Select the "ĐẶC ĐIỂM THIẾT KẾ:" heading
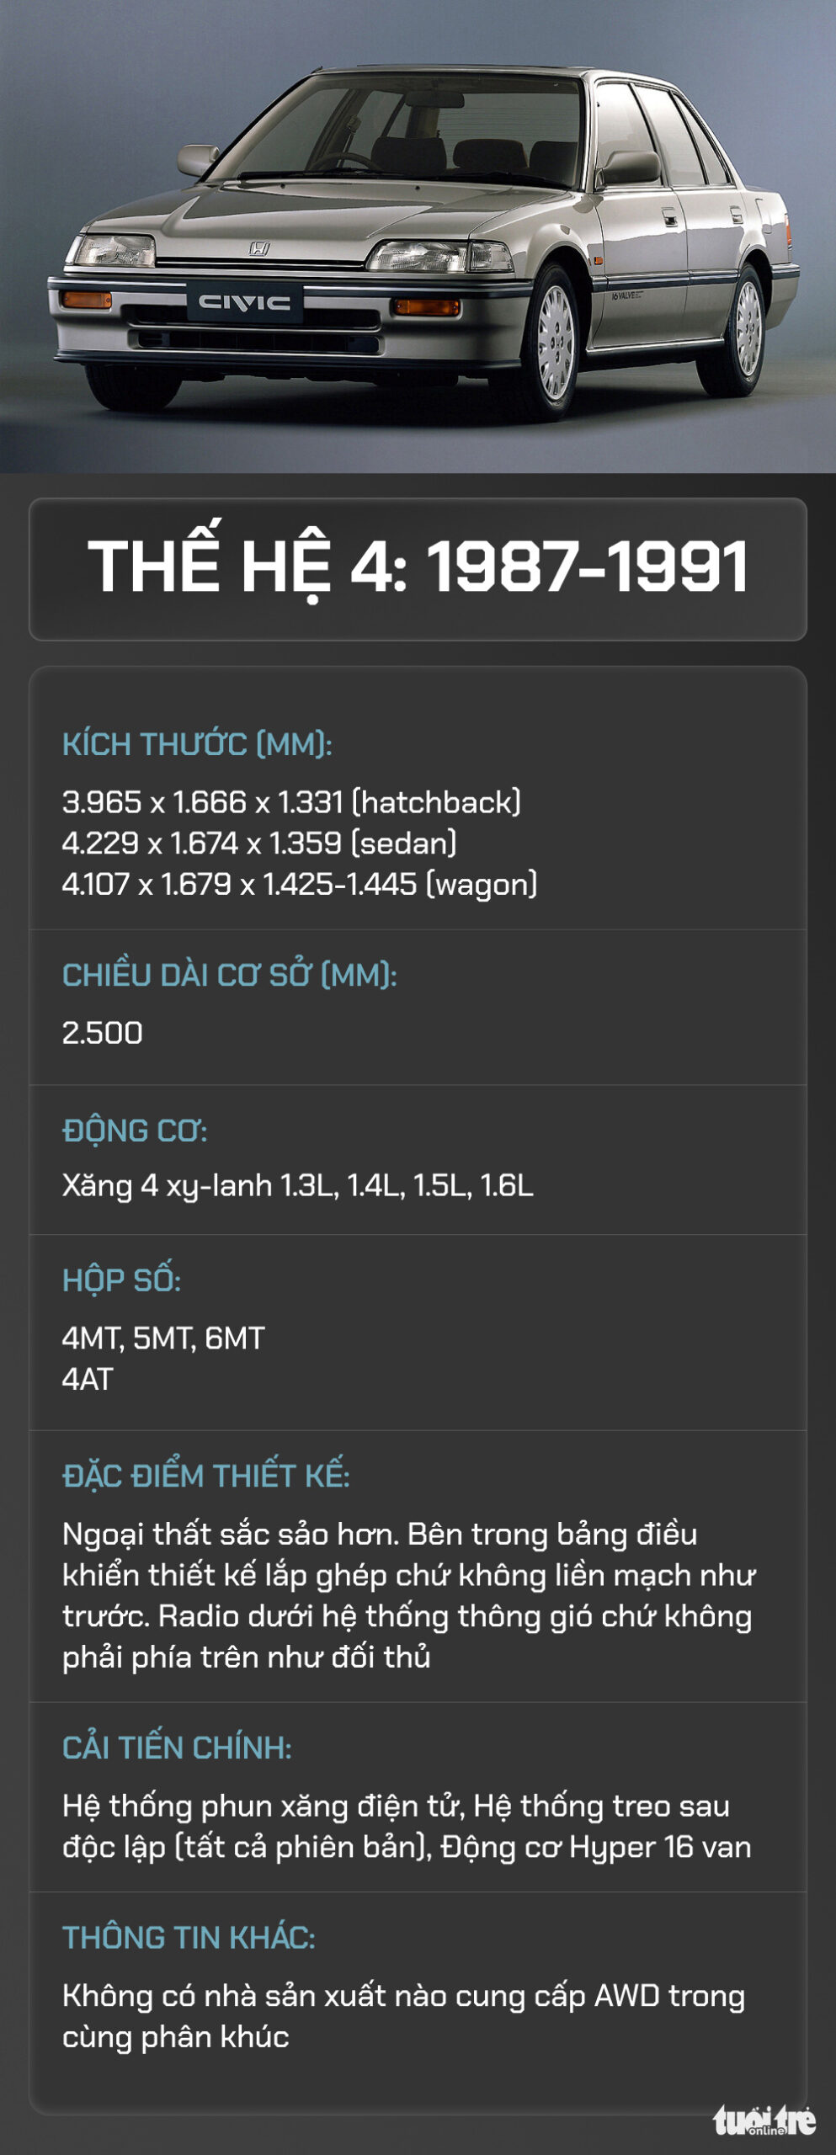 click(x=205, y=1476)
